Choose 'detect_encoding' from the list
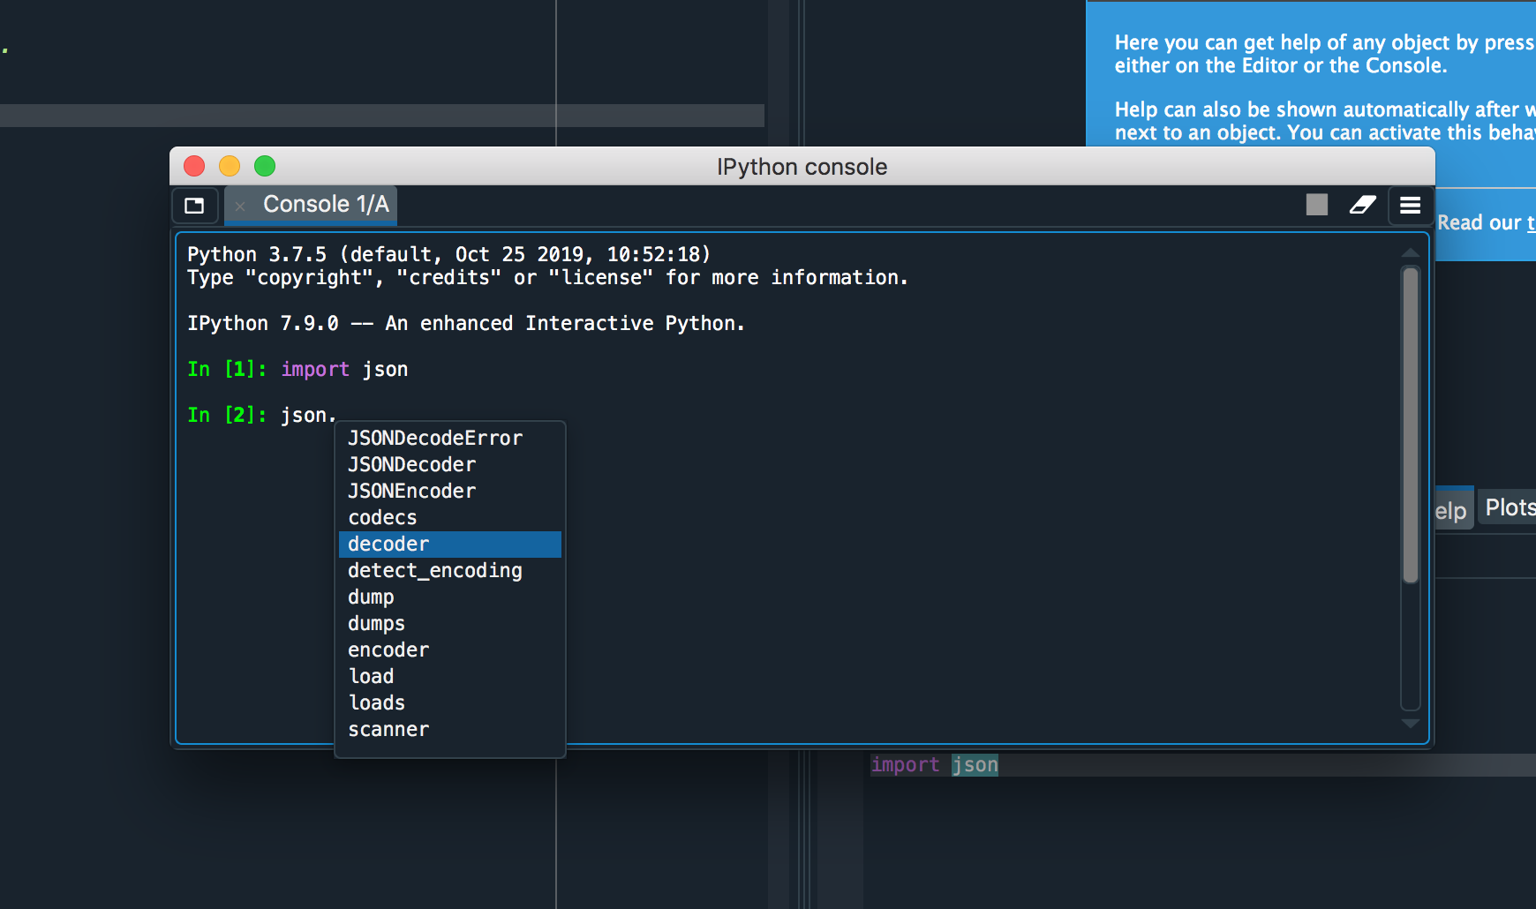1536x909 pixels. click(x=434, y=570)
